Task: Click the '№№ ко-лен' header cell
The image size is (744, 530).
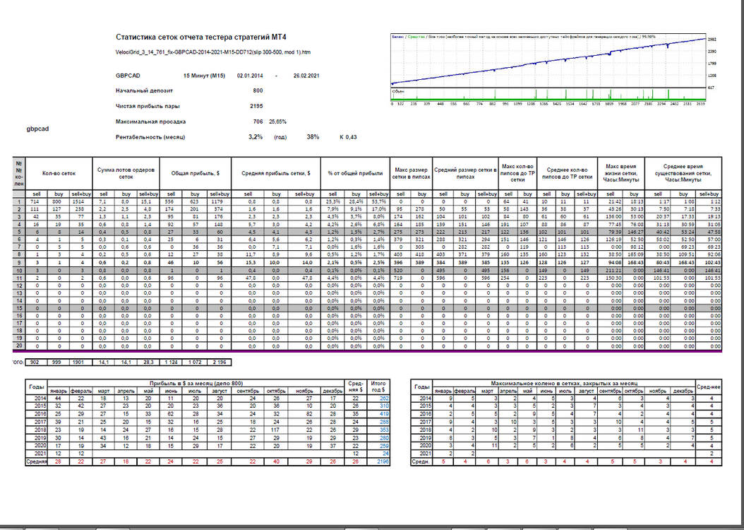Action: pyautogui.click(x=19, y=174)
